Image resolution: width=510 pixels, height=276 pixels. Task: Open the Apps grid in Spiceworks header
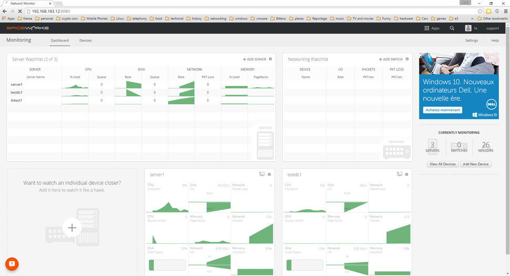click(432, 28)
